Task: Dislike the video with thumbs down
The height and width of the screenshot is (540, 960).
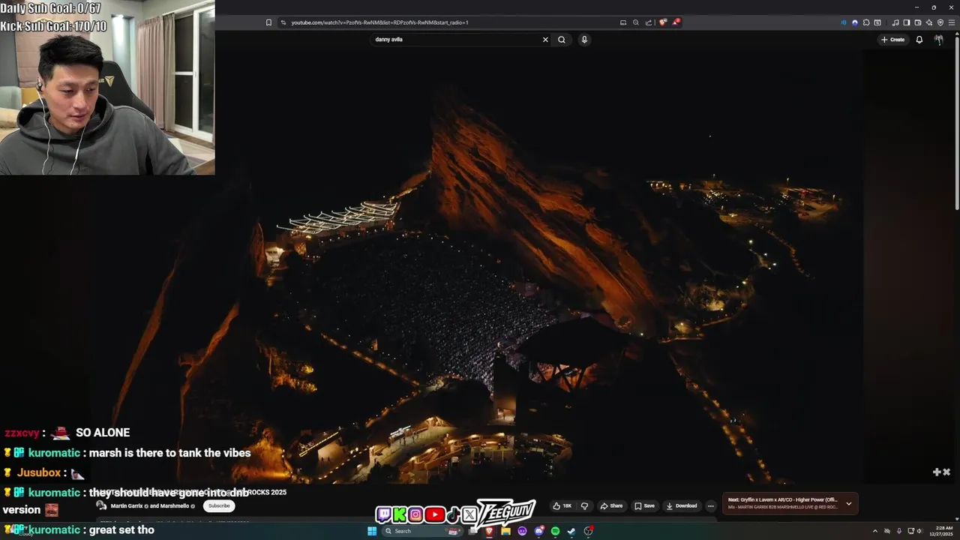Action: tap(584, 505)
